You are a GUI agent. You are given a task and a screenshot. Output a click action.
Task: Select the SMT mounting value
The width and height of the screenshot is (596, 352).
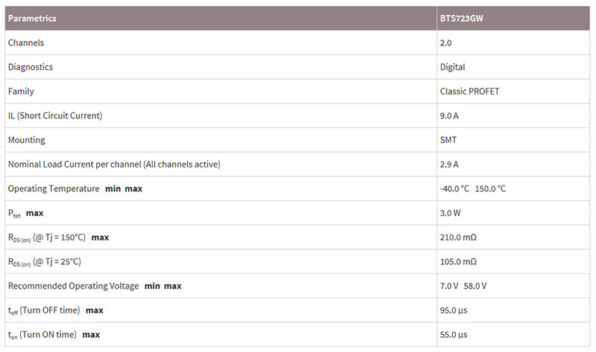[448, 140]
